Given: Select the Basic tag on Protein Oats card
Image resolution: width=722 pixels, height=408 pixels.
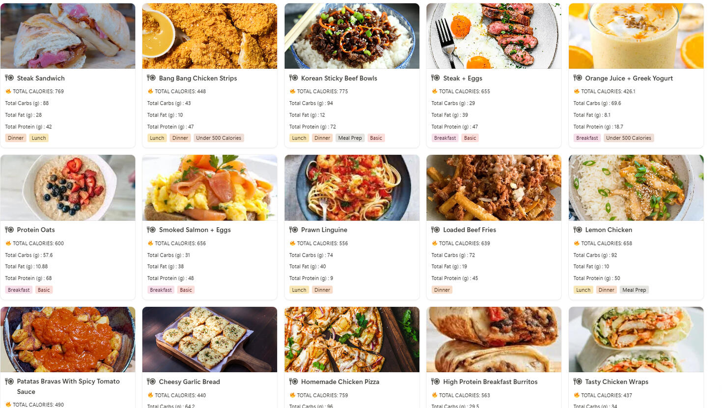Looking at the screenshot, I should click(x=44, y=290).
